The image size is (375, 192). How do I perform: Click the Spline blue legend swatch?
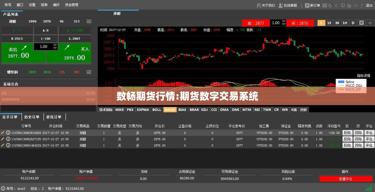(341, 82)
